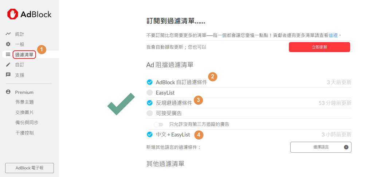Open the 統計 statistics chart icon

pyautogui.click(x=8, y=34)
